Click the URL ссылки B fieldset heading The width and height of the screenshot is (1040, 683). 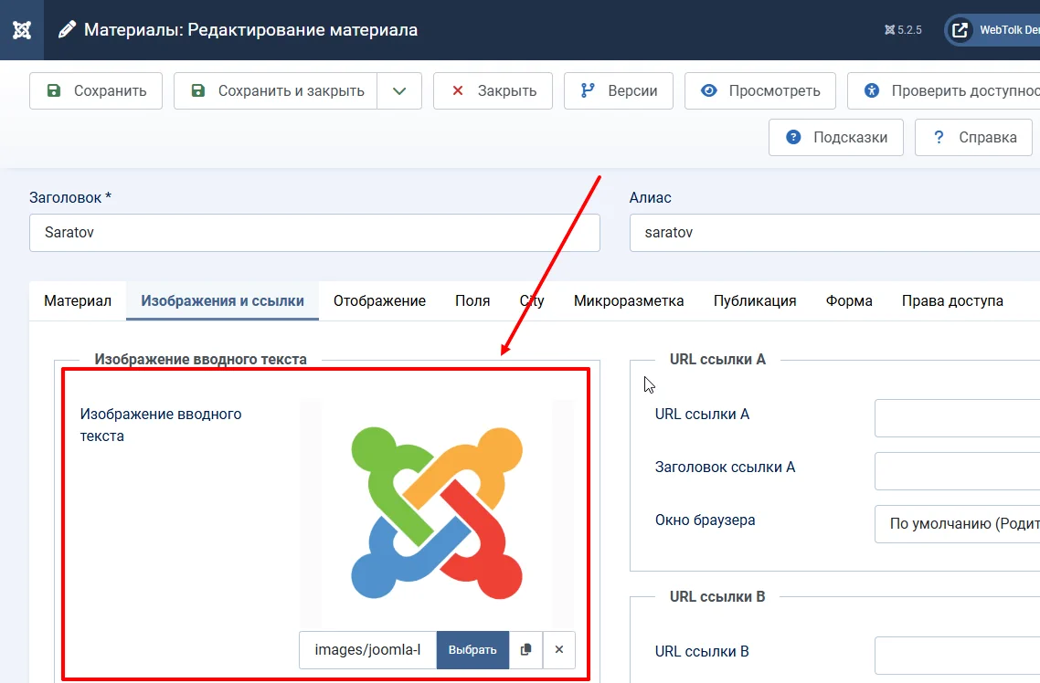(x=717, y=596)
